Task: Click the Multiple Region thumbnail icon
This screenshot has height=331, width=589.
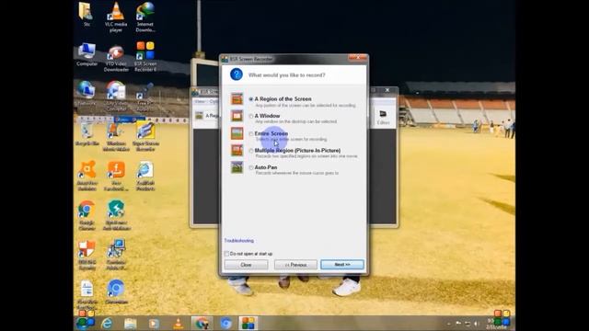Action: click(x=237, y=150)
